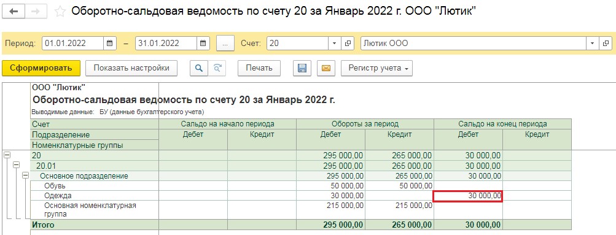Select the Одежда row label
The width and height of the screenshot is (616, 235).
[x=58, y=195]
